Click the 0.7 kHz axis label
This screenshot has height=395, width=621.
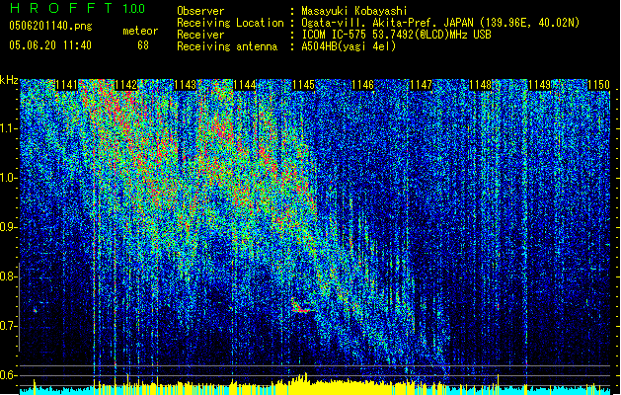(8, 326)
